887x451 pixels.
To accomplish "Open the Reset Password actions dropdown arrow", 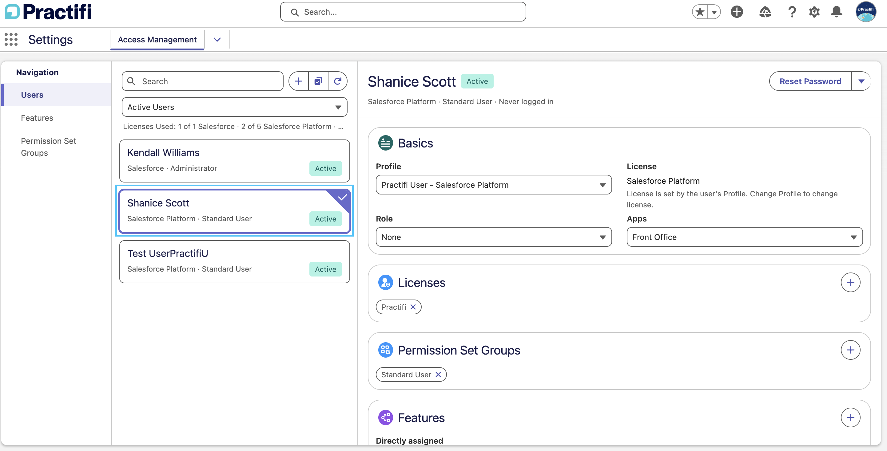I will tap(861, 81).
